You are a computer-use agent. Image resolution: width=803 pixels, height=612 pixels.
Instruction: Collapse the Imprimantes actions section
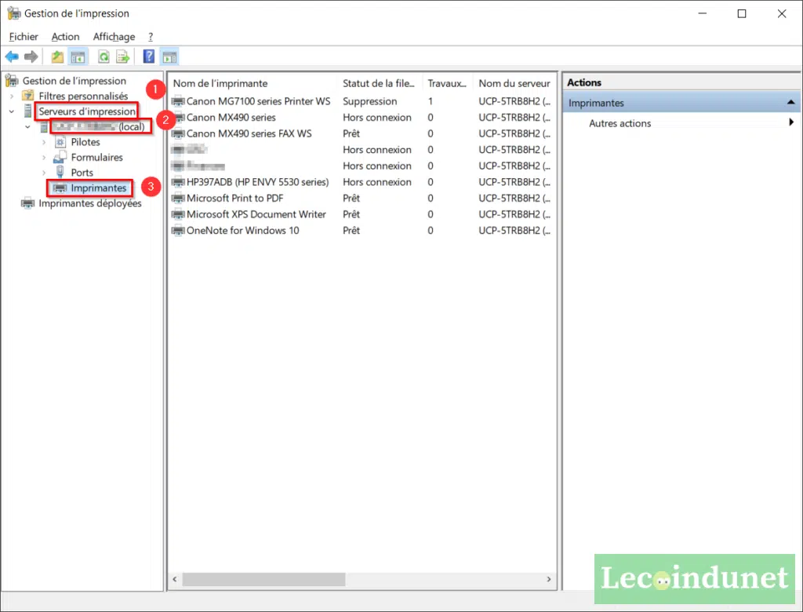pos(790,103)
